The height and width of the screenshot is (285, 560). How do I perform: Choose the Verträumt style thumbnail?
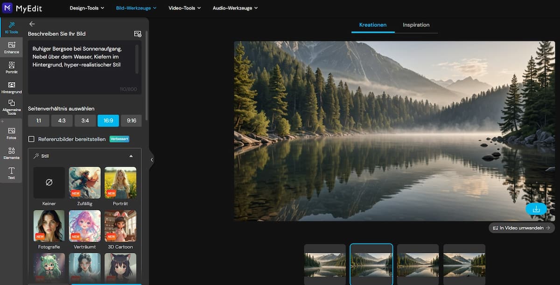point(84,226)
